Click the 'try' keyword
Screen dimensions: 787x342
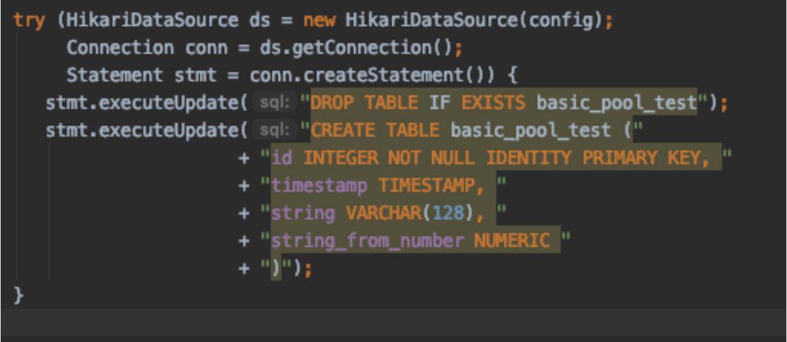29,20
